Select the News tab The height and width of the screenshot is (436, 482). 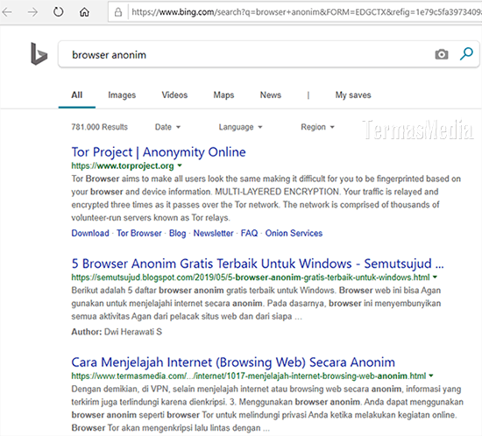click(271, 95)
